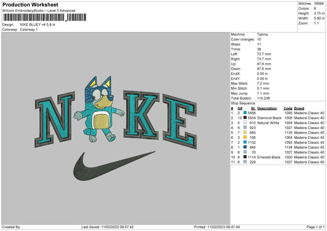Click the Printed timestamp 08:47:44

click(232, 227)
